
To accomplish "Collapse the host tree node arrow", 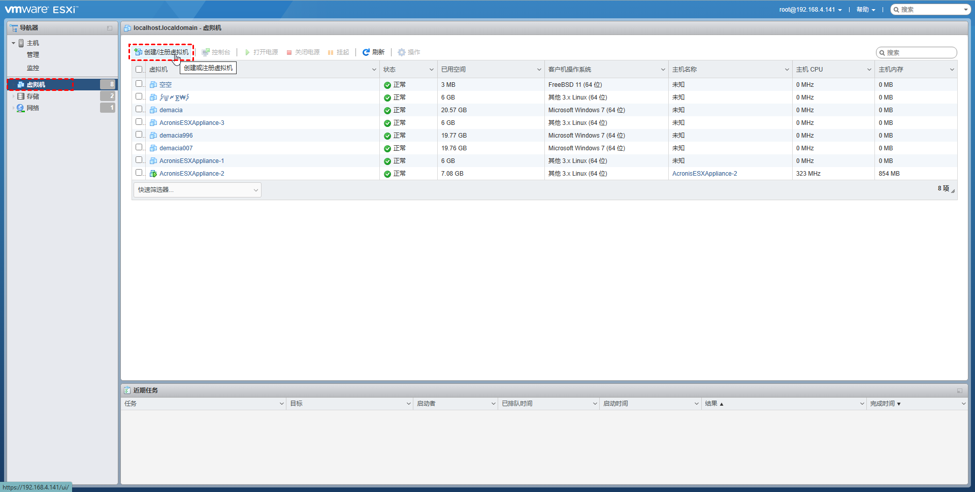I will point(14,43).
